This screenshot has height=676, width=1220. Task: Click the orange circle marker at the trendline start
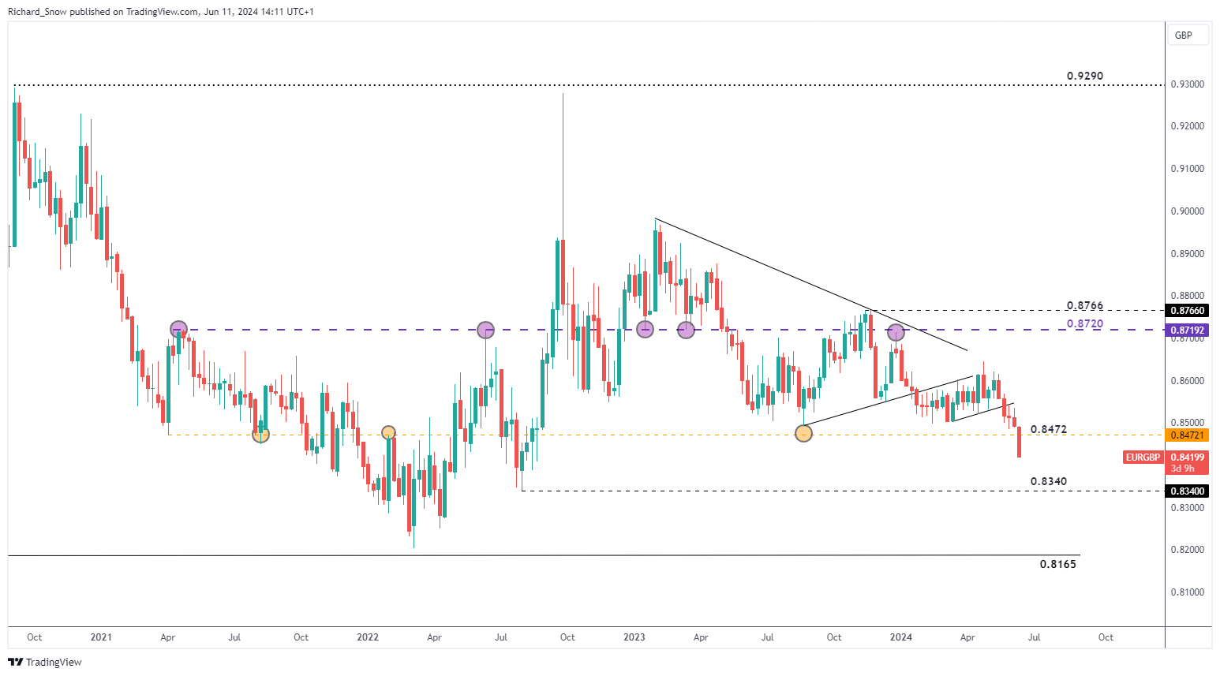click(x=803, y=433)
